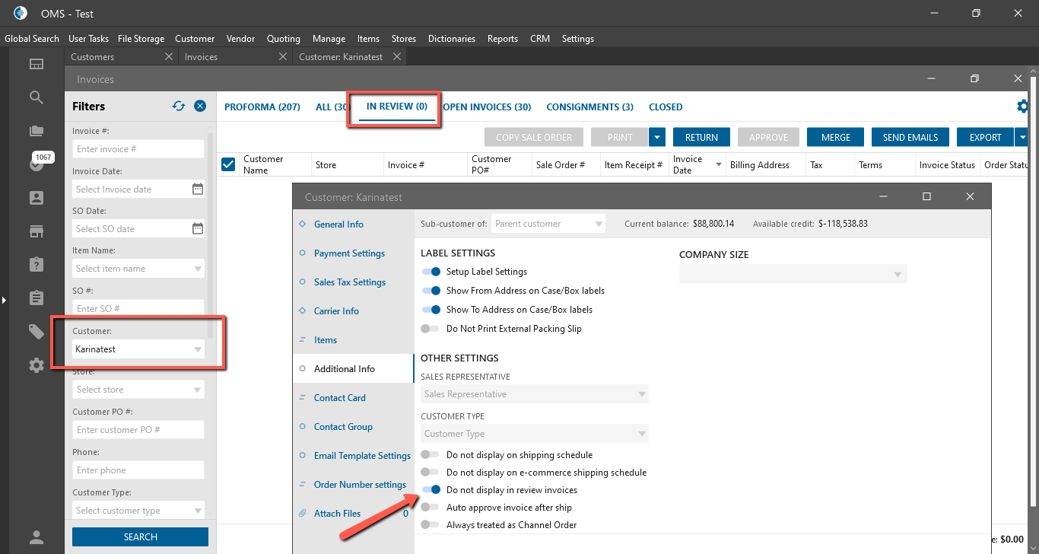
Task: Turn on 'Do Not Print External Packing Slip'
Action: click(x=431, y=329)
